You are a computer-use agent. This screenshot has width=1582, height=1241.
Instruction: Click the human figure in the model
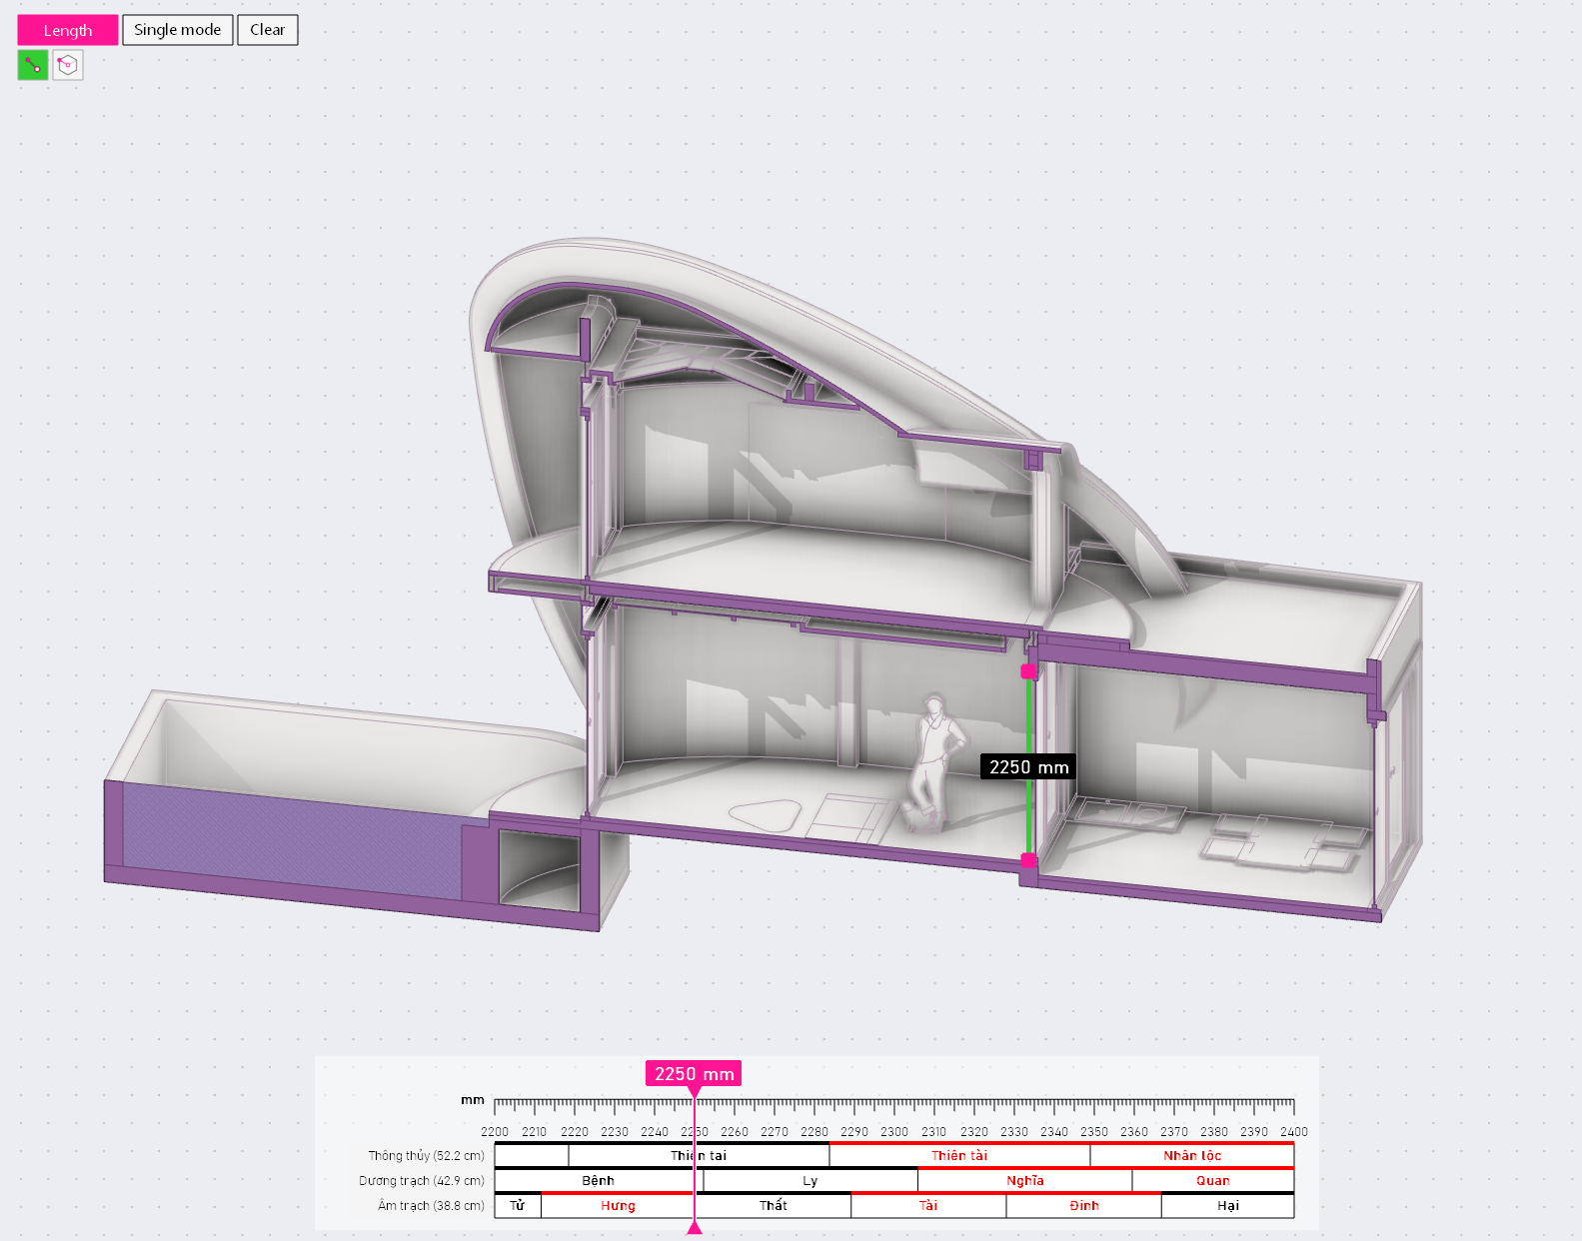[x=934, y=759]
